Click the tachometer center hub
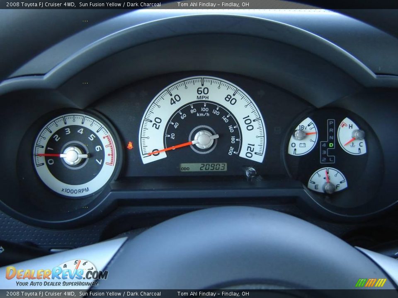The width and height of the screenshot is (398, 298). point(73,156)
